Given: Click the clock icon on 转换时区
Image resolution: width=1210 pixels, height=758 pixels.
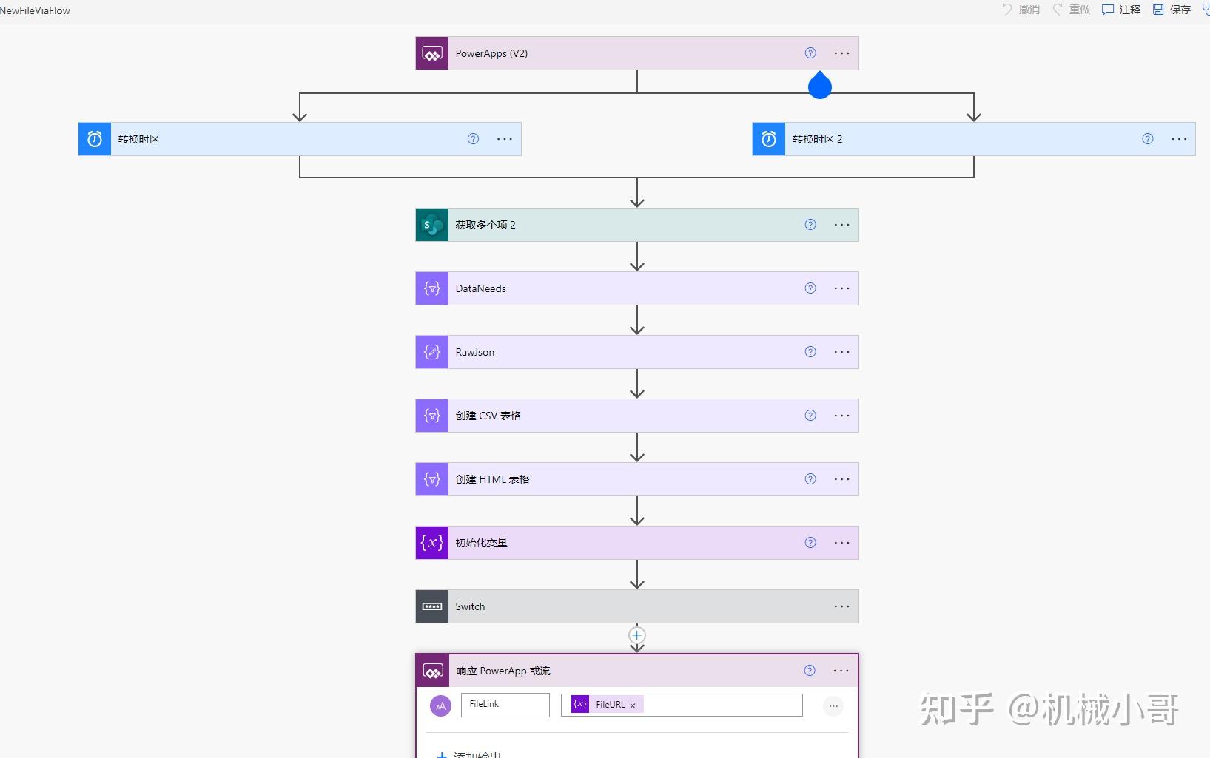Looking at the screenshot, I should [x=93, y=138].
